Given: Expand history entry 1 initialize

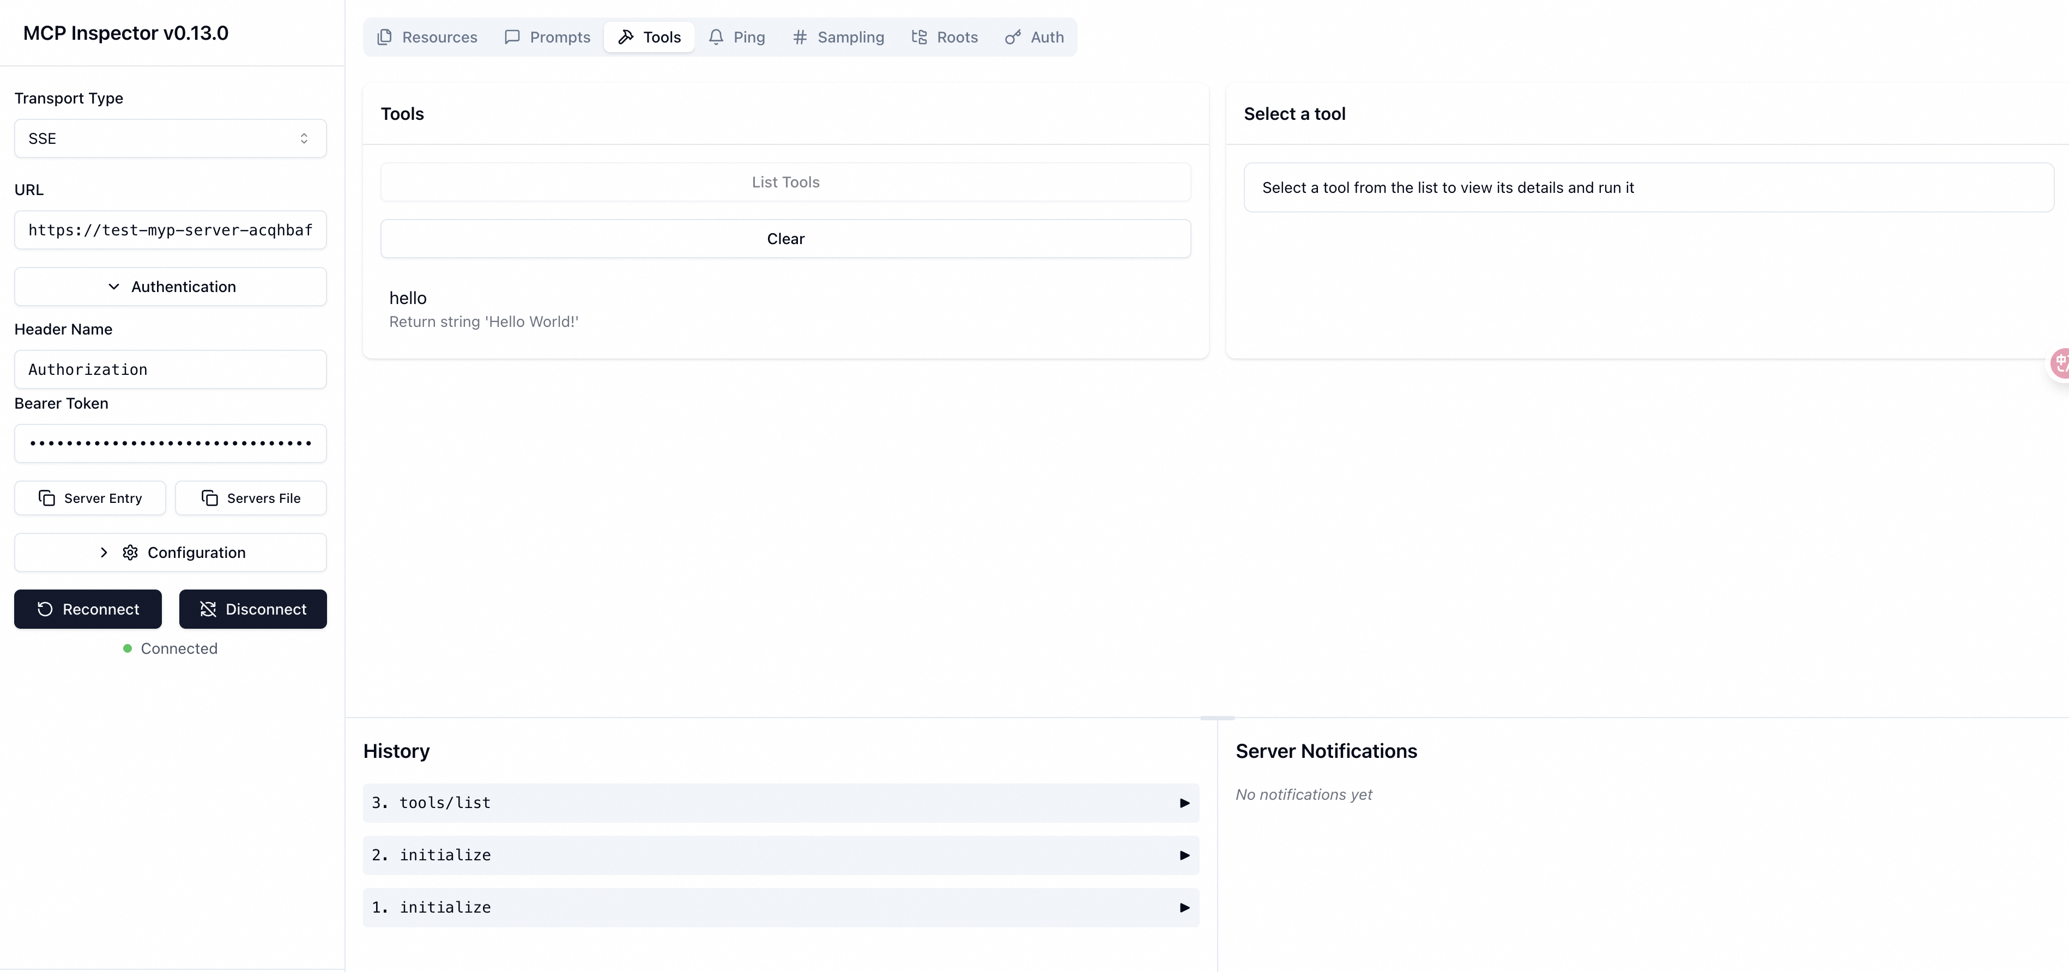Looking at the screenshot, I should 1184,908.
